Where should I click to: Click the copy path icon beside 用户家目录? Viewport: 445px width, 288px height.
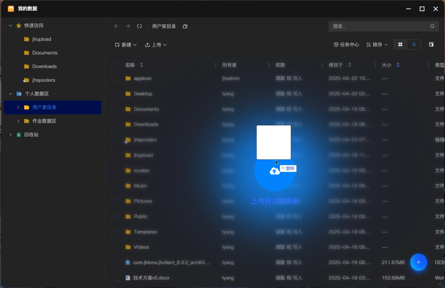(x=185, y=26)
